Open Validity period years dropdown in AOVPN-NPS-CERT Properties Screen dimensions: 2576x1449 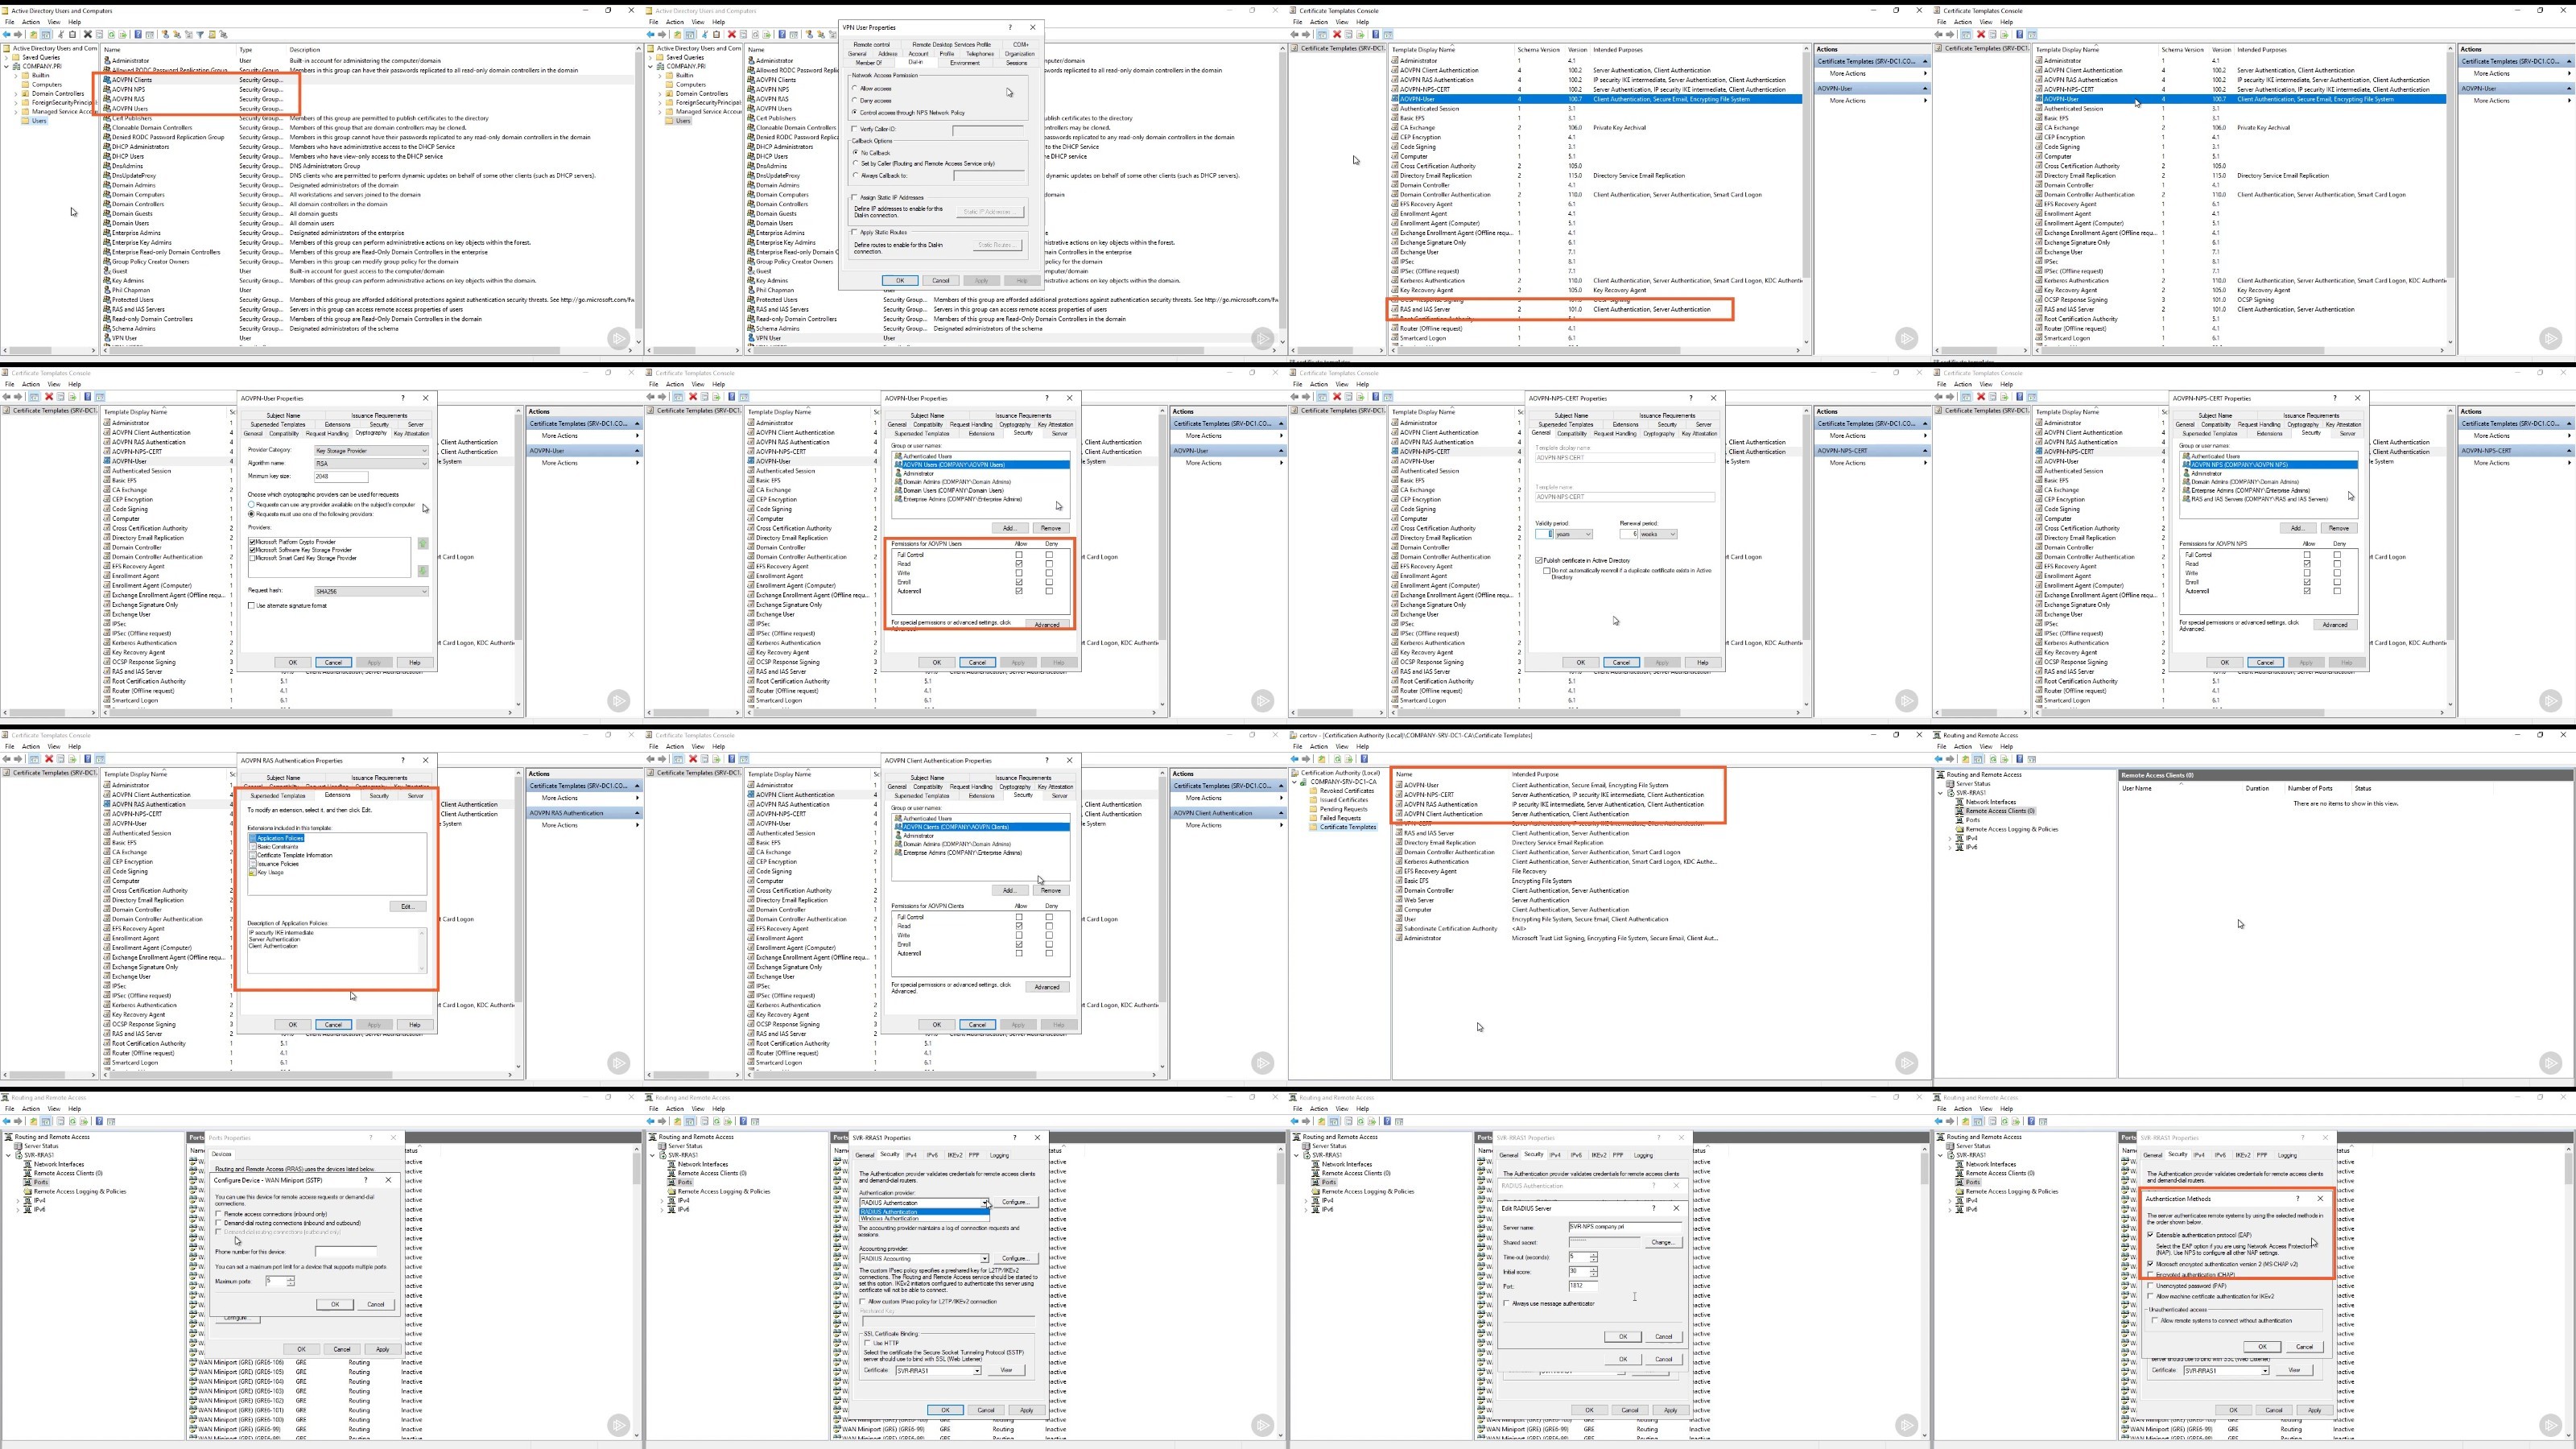1573,534
